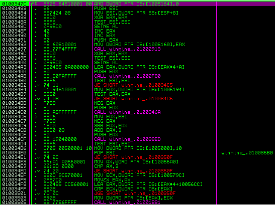The width and height of the screenshot is (275, 205).
Task: Select the SETNE AL instruction at 0100348C
Action: point(106,27)
